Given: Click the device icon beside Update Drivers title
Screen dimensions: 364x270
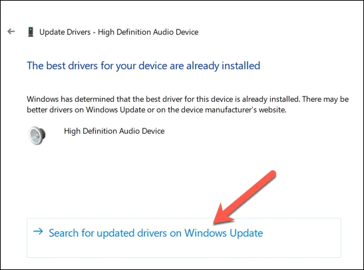Looking at the screenshot, I should click(x=31, y=32).
